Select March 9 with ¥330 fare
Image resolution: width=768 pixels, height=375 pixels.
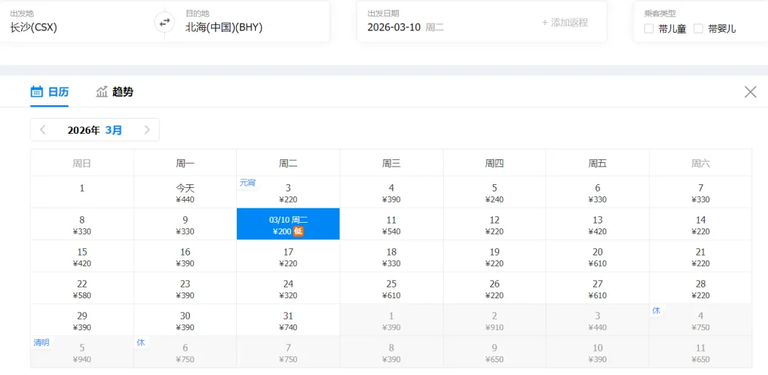pyautogui.click(x=185, y=225)
